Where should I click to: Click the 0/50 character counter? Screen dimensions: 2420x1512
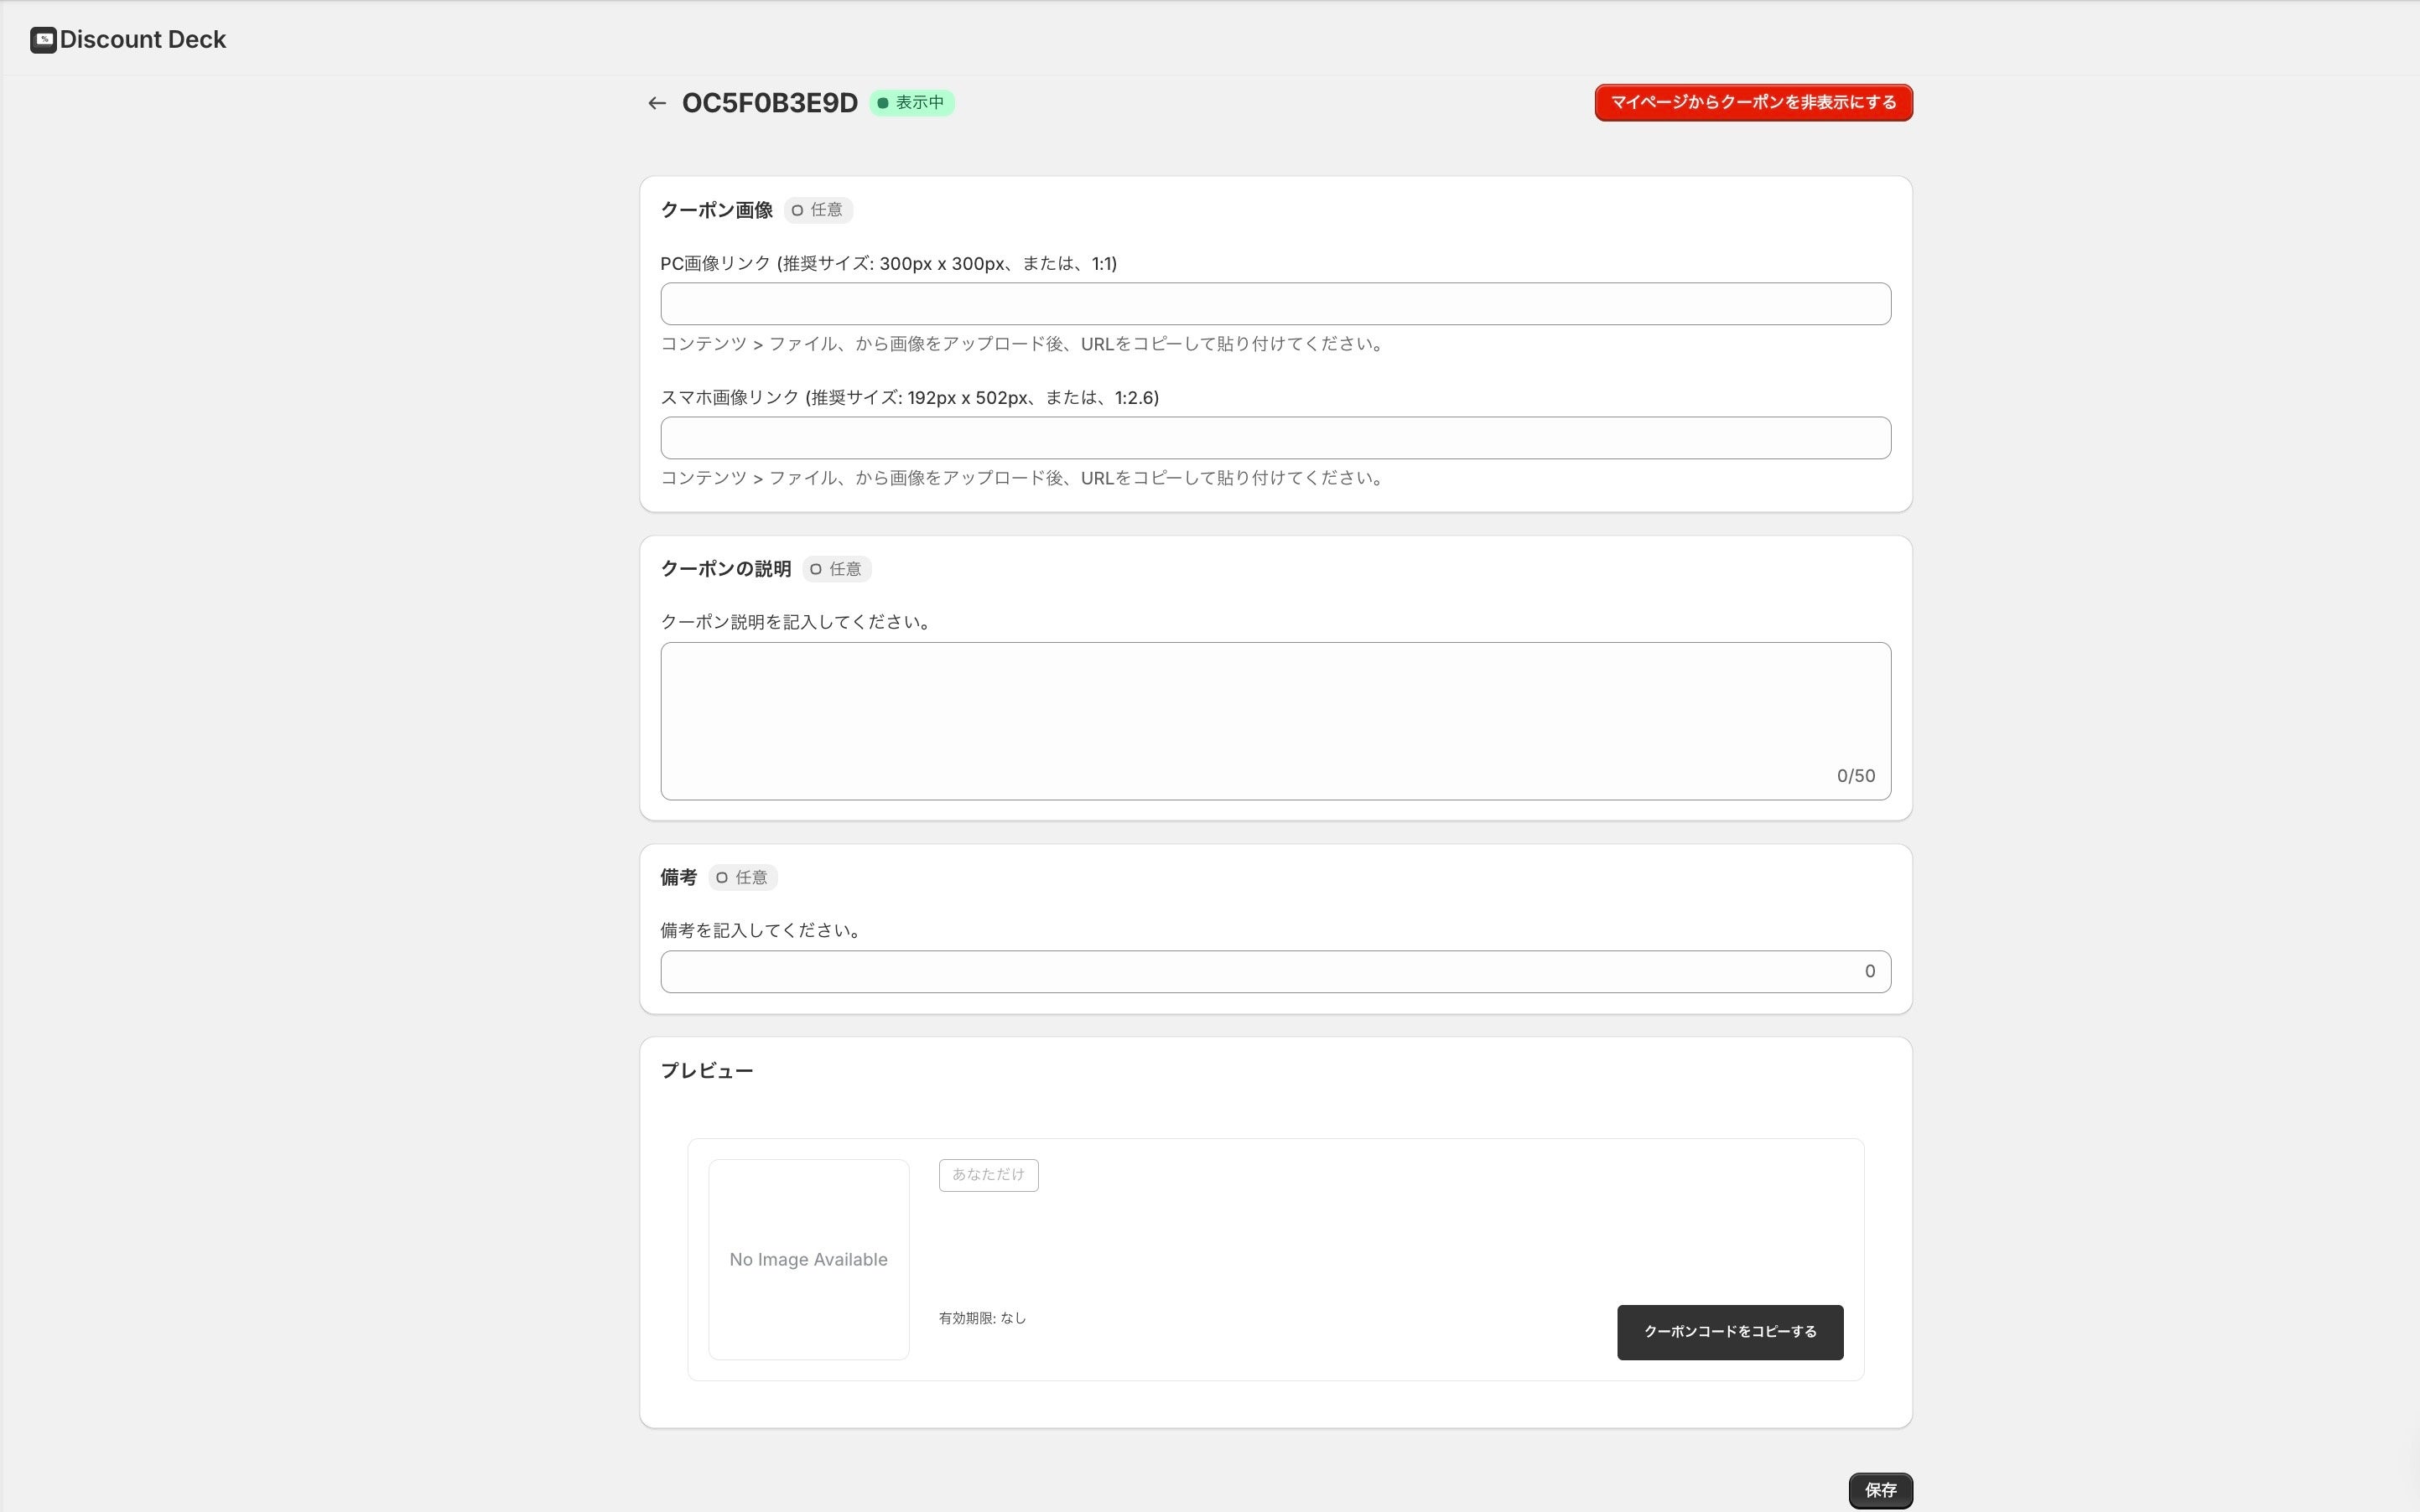click(1855, 776)
